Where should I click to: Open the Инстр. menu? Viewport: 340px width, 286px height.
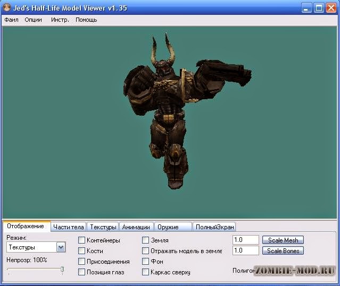(x=60, y=20)
